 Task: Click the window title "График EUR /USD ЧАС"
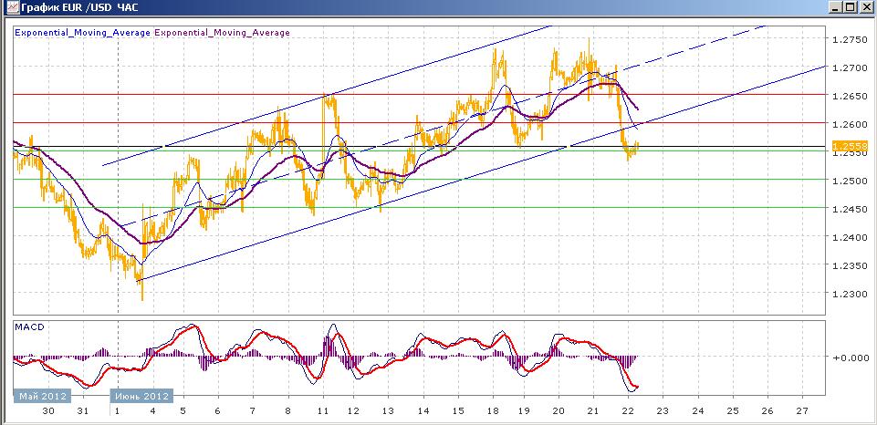pos(79,8)
